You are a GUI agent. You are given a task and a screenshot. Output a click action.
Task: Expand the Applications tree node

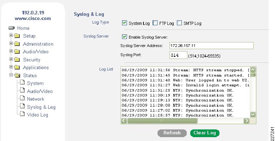11,67
